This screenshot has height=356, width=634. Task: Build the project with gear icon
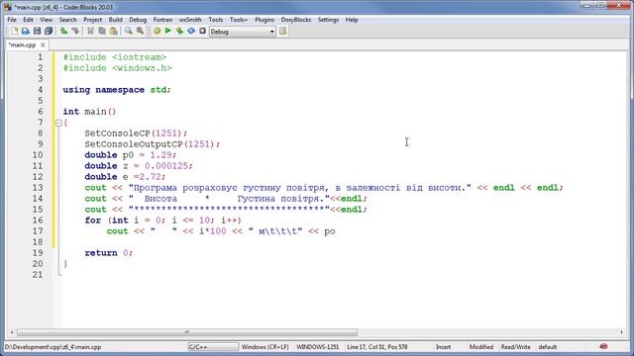click(x=157, y=31)
